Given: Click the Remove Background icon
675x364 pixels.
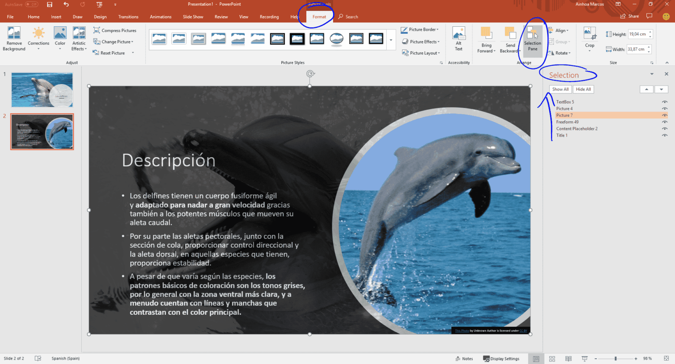Looking at the screenshot, I should [14, 33].
